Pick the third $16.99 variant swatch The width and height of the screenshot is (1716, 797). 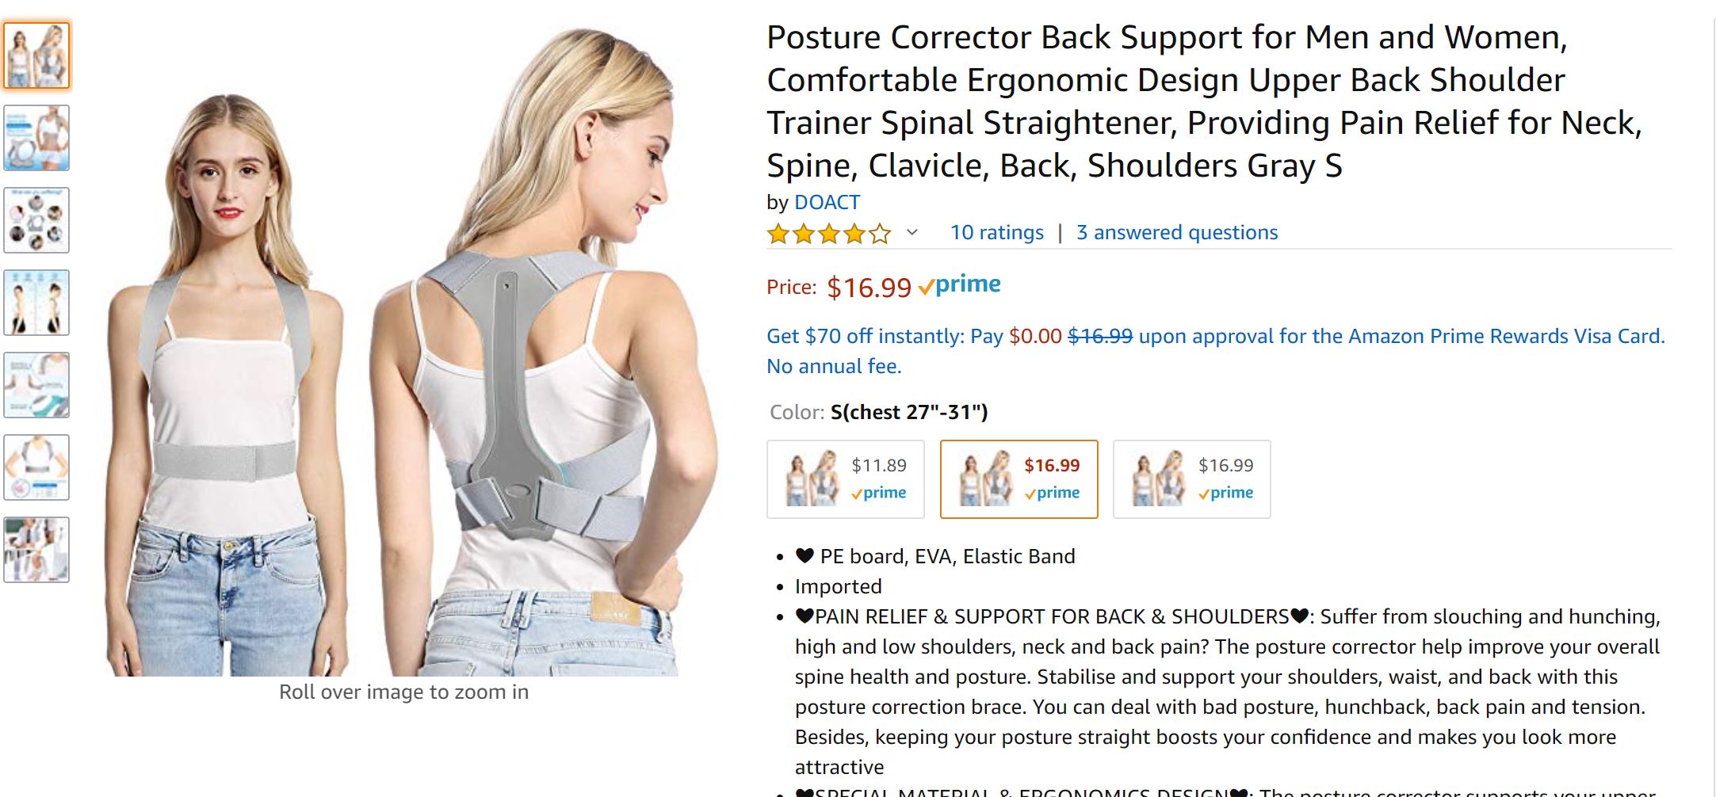(x=1192, y=479)
